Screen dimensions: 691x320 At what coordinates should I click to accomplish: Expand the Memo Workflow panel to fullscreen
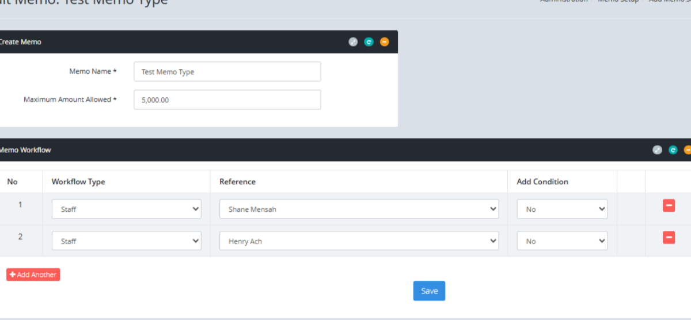[x=657, y=150]
